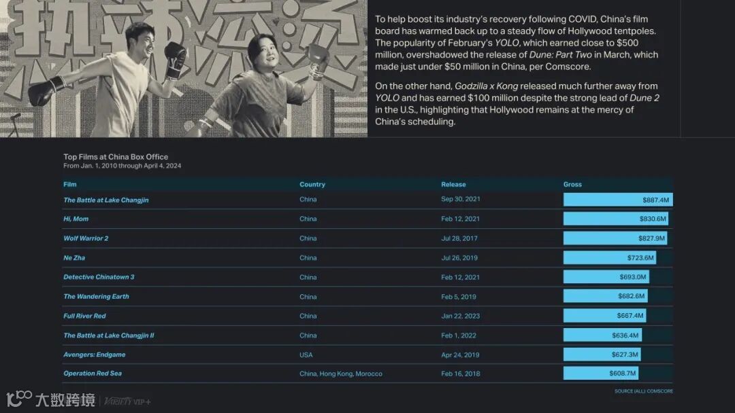Click the Detective Chinatown 3 title
735x413 pixels.
(x=99, y=277)
